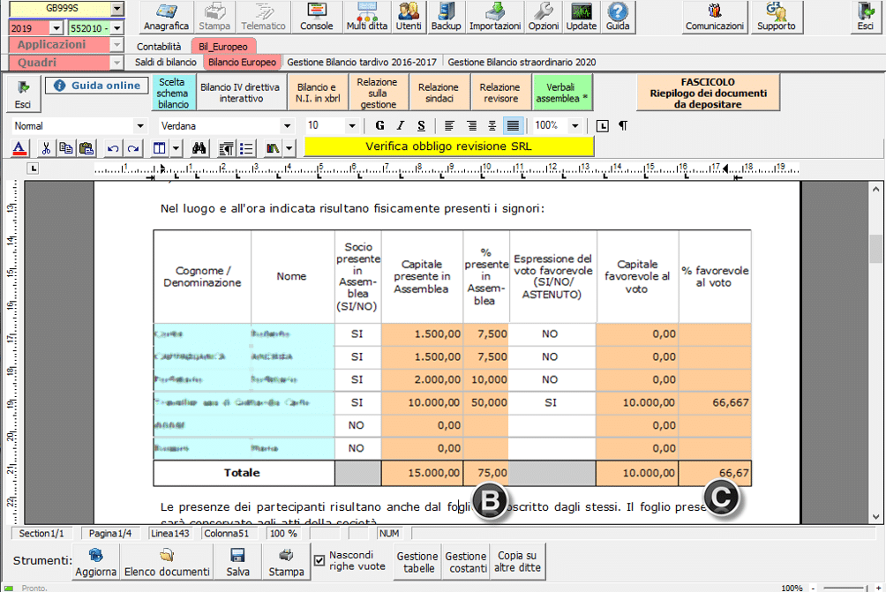The image size is (886, 592).
Task: Open the 100% zoom dropdown
Action: [575, 126]
